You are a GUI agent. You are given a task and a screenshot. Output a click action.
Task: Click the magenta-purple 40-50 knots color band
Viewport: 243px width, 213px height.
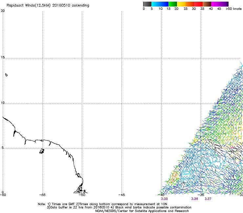(x=220, y=4)
